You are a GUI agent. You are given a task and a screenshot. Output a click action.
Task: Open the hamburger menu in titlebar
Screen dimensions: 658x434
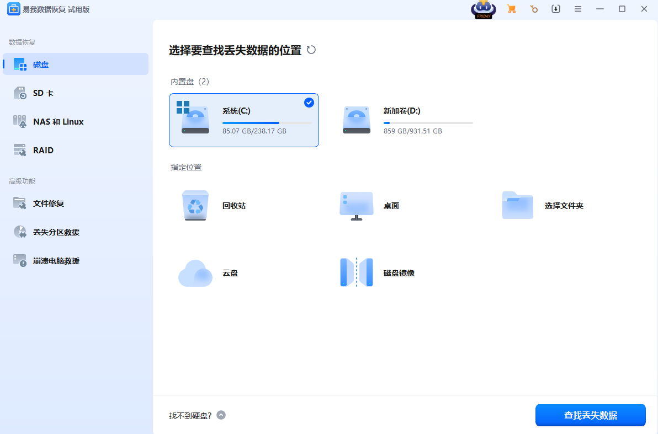pos(577,9)
